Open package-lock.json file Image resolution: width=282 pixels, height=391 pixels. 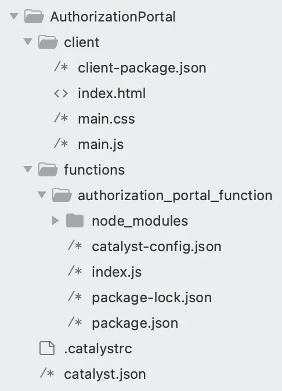[x=151, y=298]
